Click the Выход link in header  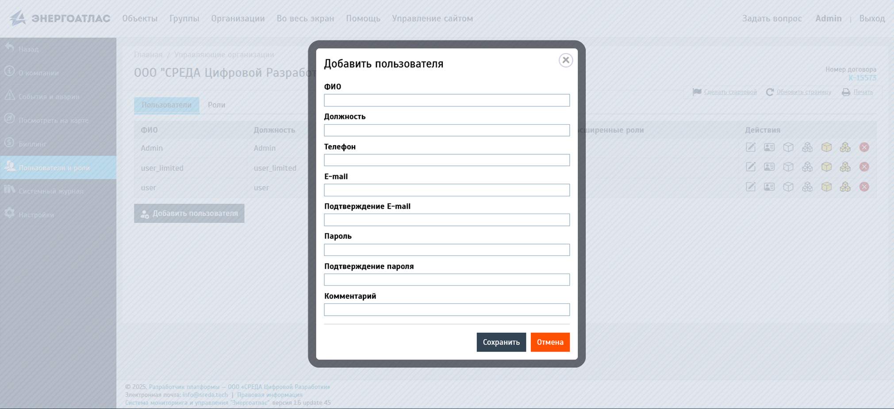871,19
